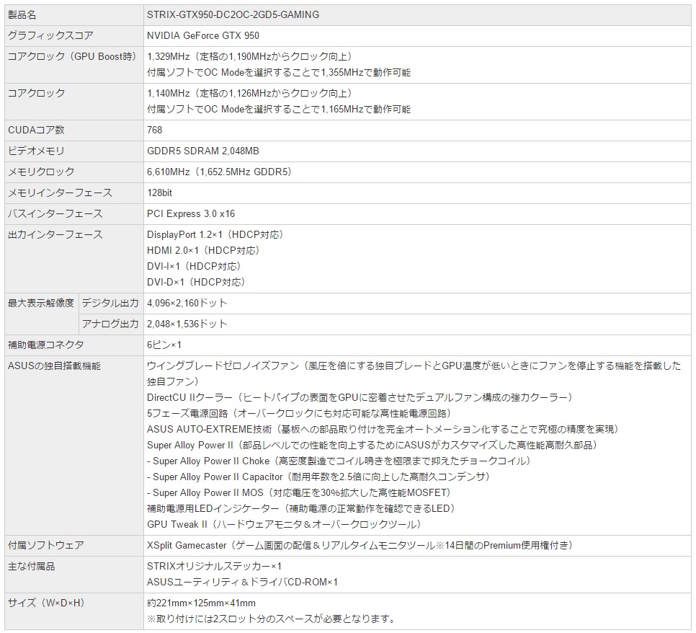Screen dimensions: 696x633
Task: Select the ウイングブレードゼロノイズファン line
Action: pos(414,373)
